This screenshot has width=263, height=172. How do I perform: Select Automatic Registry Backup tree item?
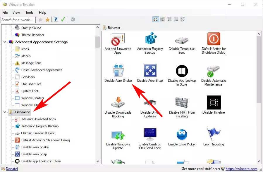coord(40,126)
